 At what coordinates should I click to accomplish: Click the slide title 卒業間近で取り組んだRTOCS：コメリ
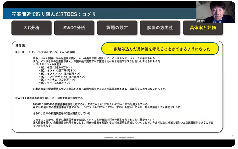(x=54, y=14)
